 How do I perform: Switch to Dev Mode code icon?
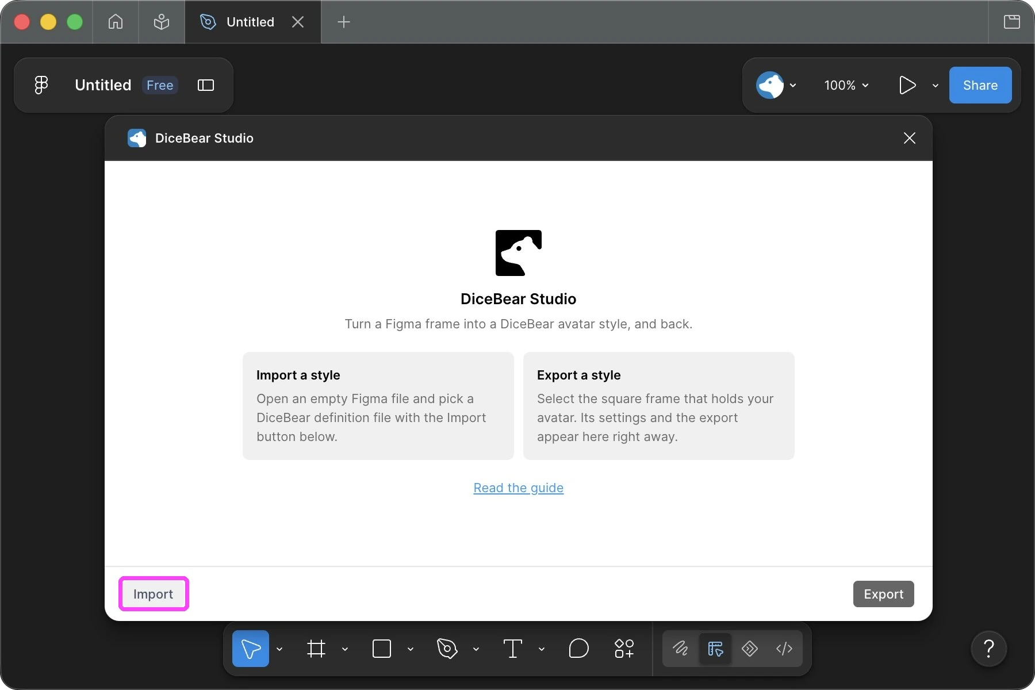tap(784, 649)
